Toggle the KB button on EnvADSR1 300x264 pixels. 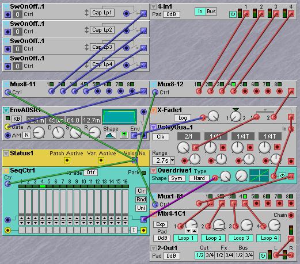pyautogui.click(x=17, y=119)
